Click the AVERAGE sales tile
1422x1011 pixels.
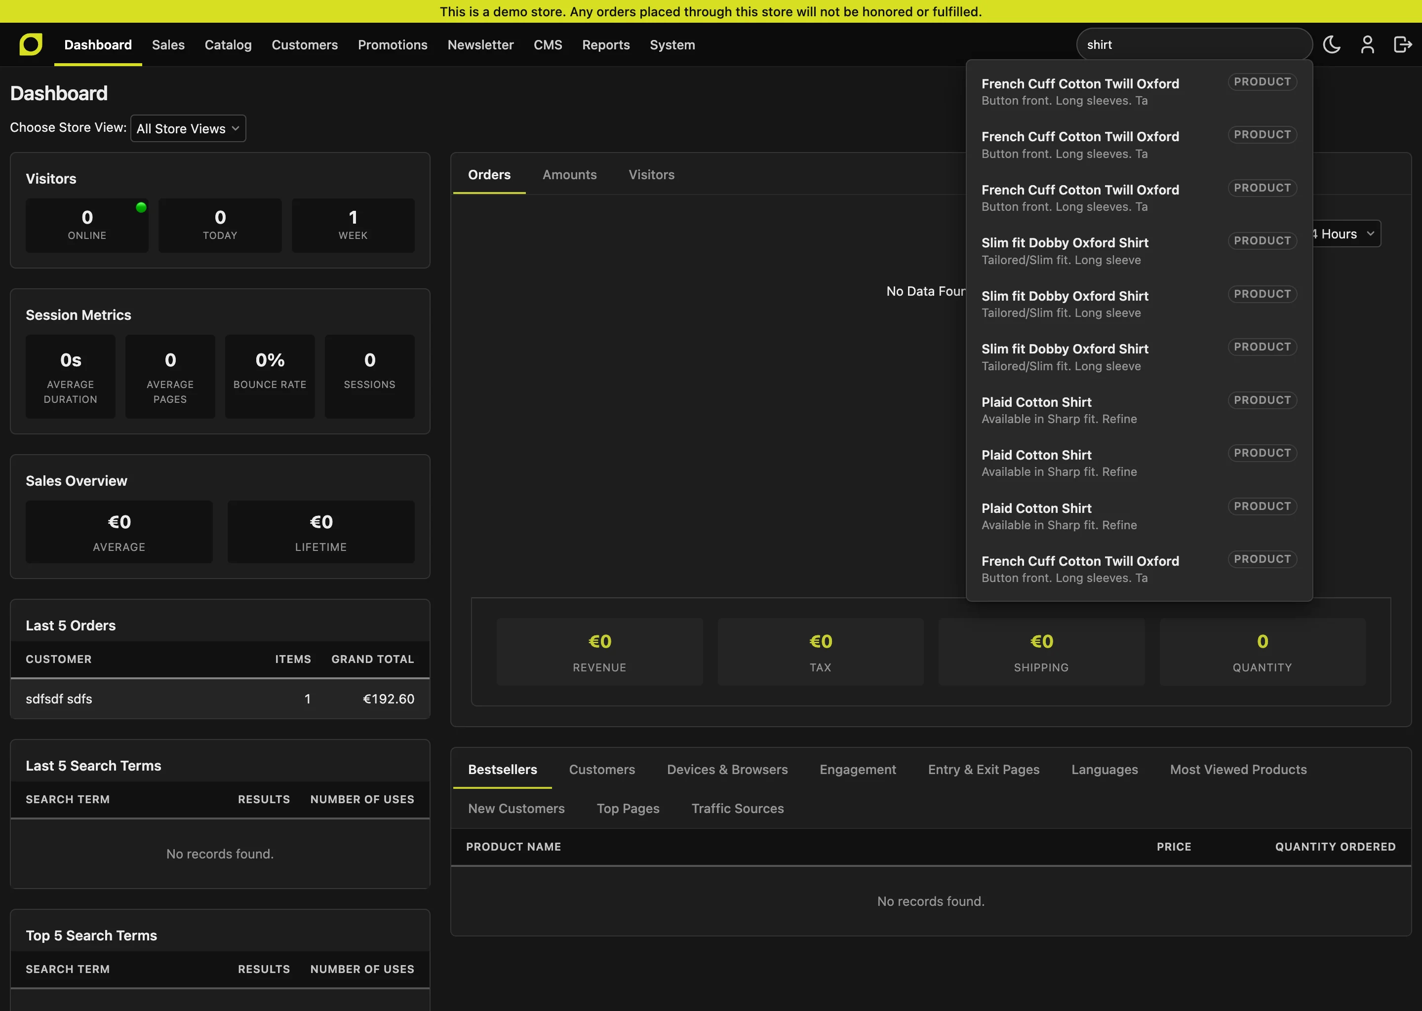coord(119,532)
